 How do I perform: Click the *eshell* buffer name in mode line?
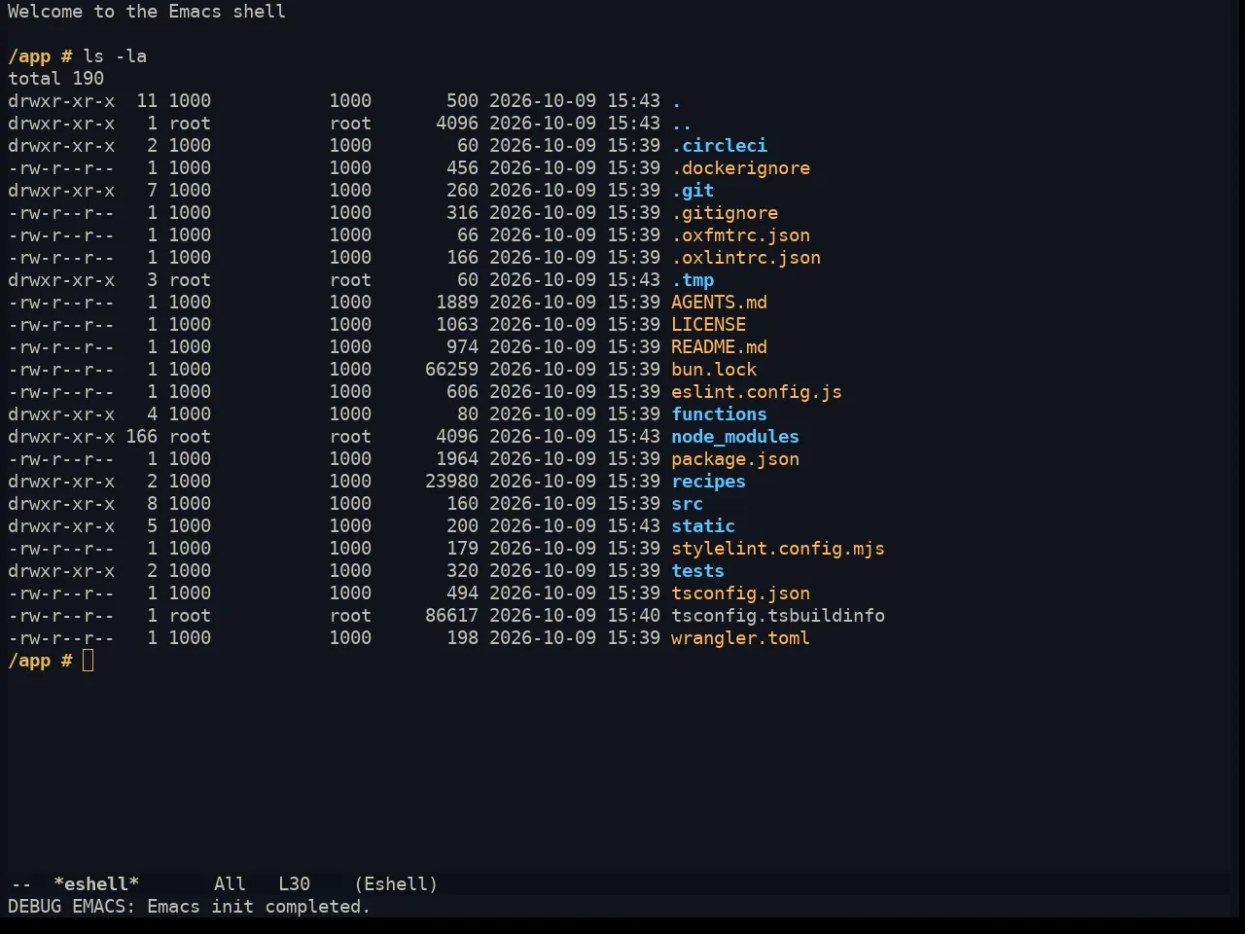tap(96, 884)
